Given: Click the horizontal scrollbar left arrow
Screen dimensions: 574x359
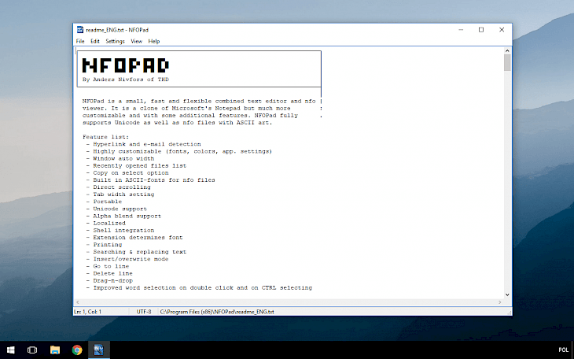Looking at the screenshot, I should (x=77, y=302).
